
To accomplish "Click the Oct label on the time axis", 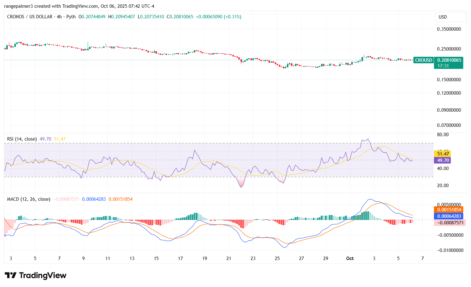I will (x=350, y=258).
